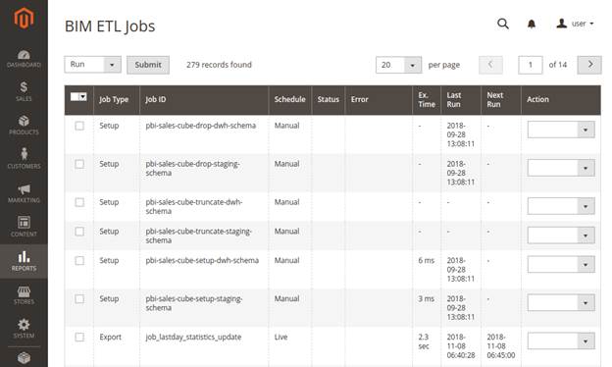Expand the 20 per page dropdown

398,65
